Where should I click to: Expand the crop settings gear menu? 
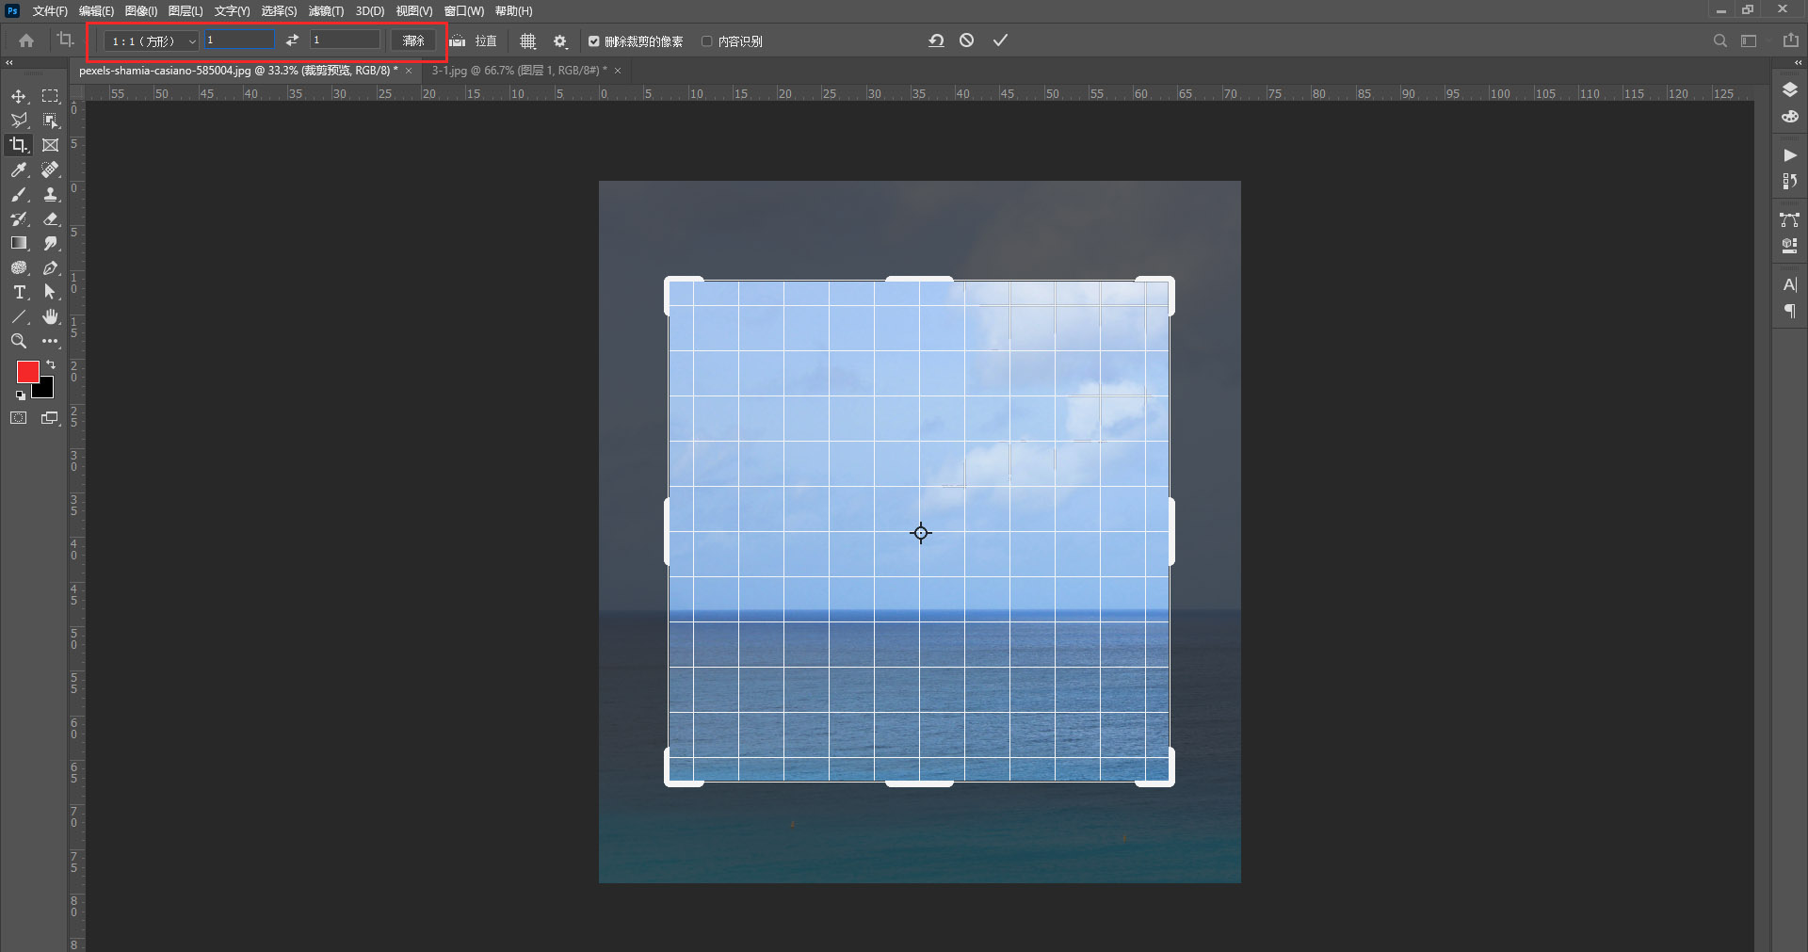click(x=560, y=41)
